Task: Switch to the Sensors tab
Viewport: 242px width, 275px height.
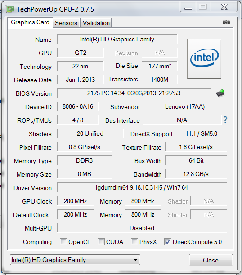Action: [66, 23]
